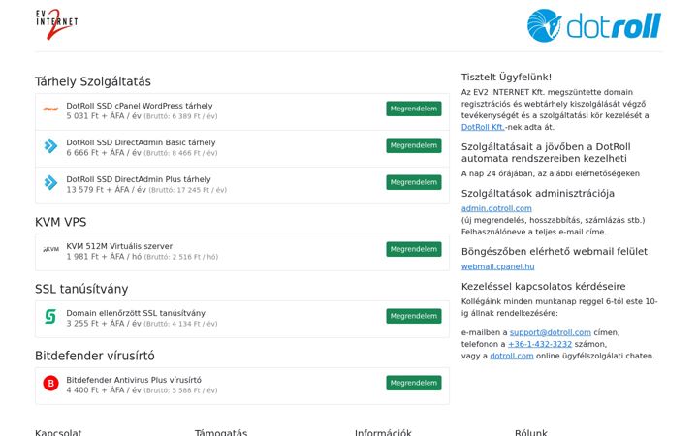The image size is (698, 436).
Task: Click the Kapcsolat footer heading
Action: point(58,432)
